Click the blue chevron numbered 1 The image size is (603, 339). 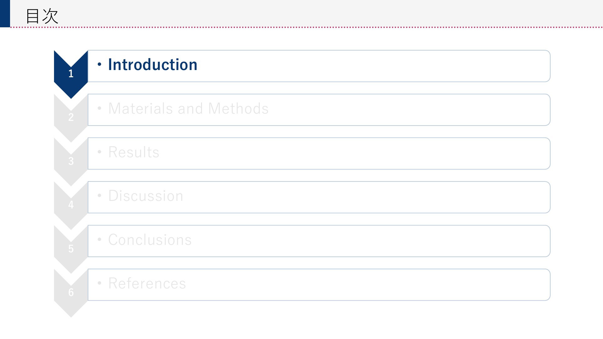click(x=71, y=74)
